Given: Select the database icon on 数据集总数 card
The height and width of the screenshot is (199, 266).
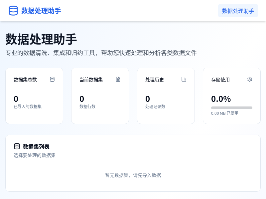Looking at the screenshot, I should [52, 79].
